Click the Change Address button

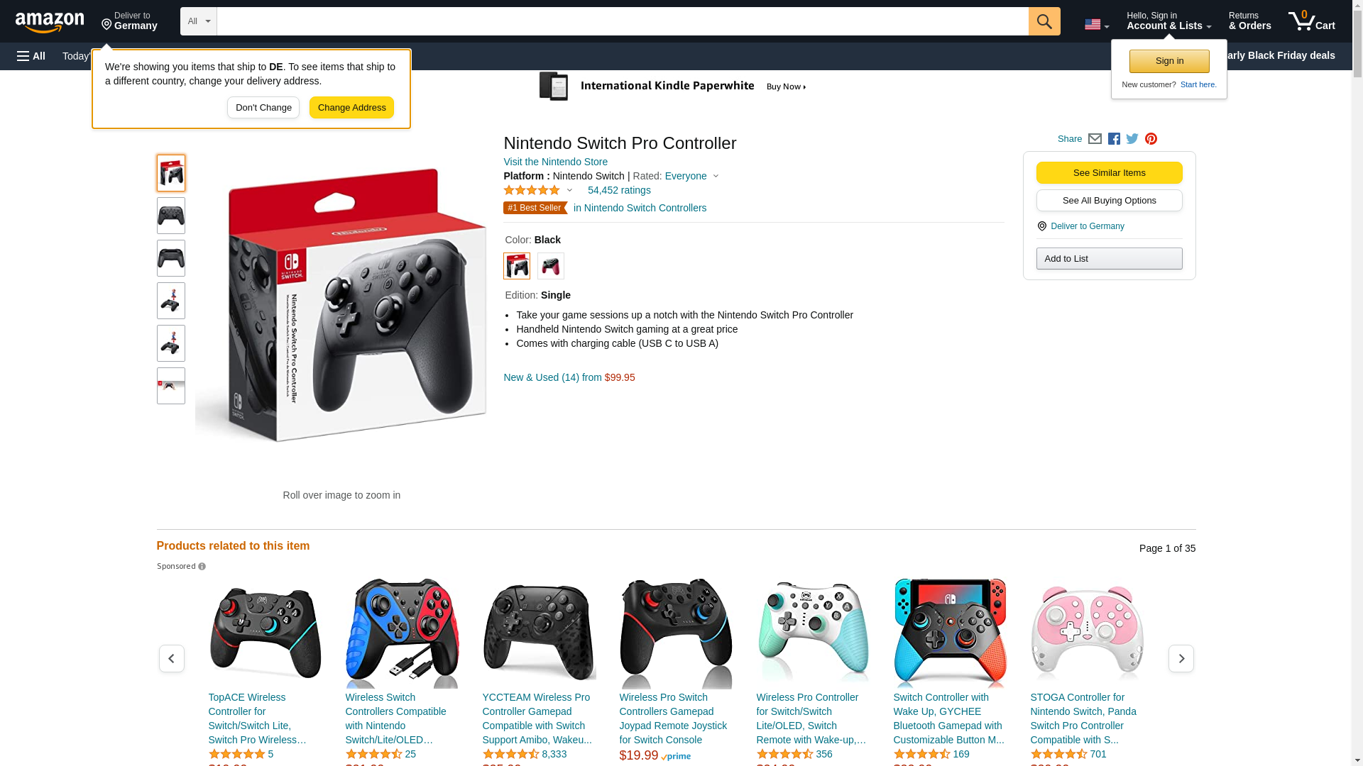351,108
